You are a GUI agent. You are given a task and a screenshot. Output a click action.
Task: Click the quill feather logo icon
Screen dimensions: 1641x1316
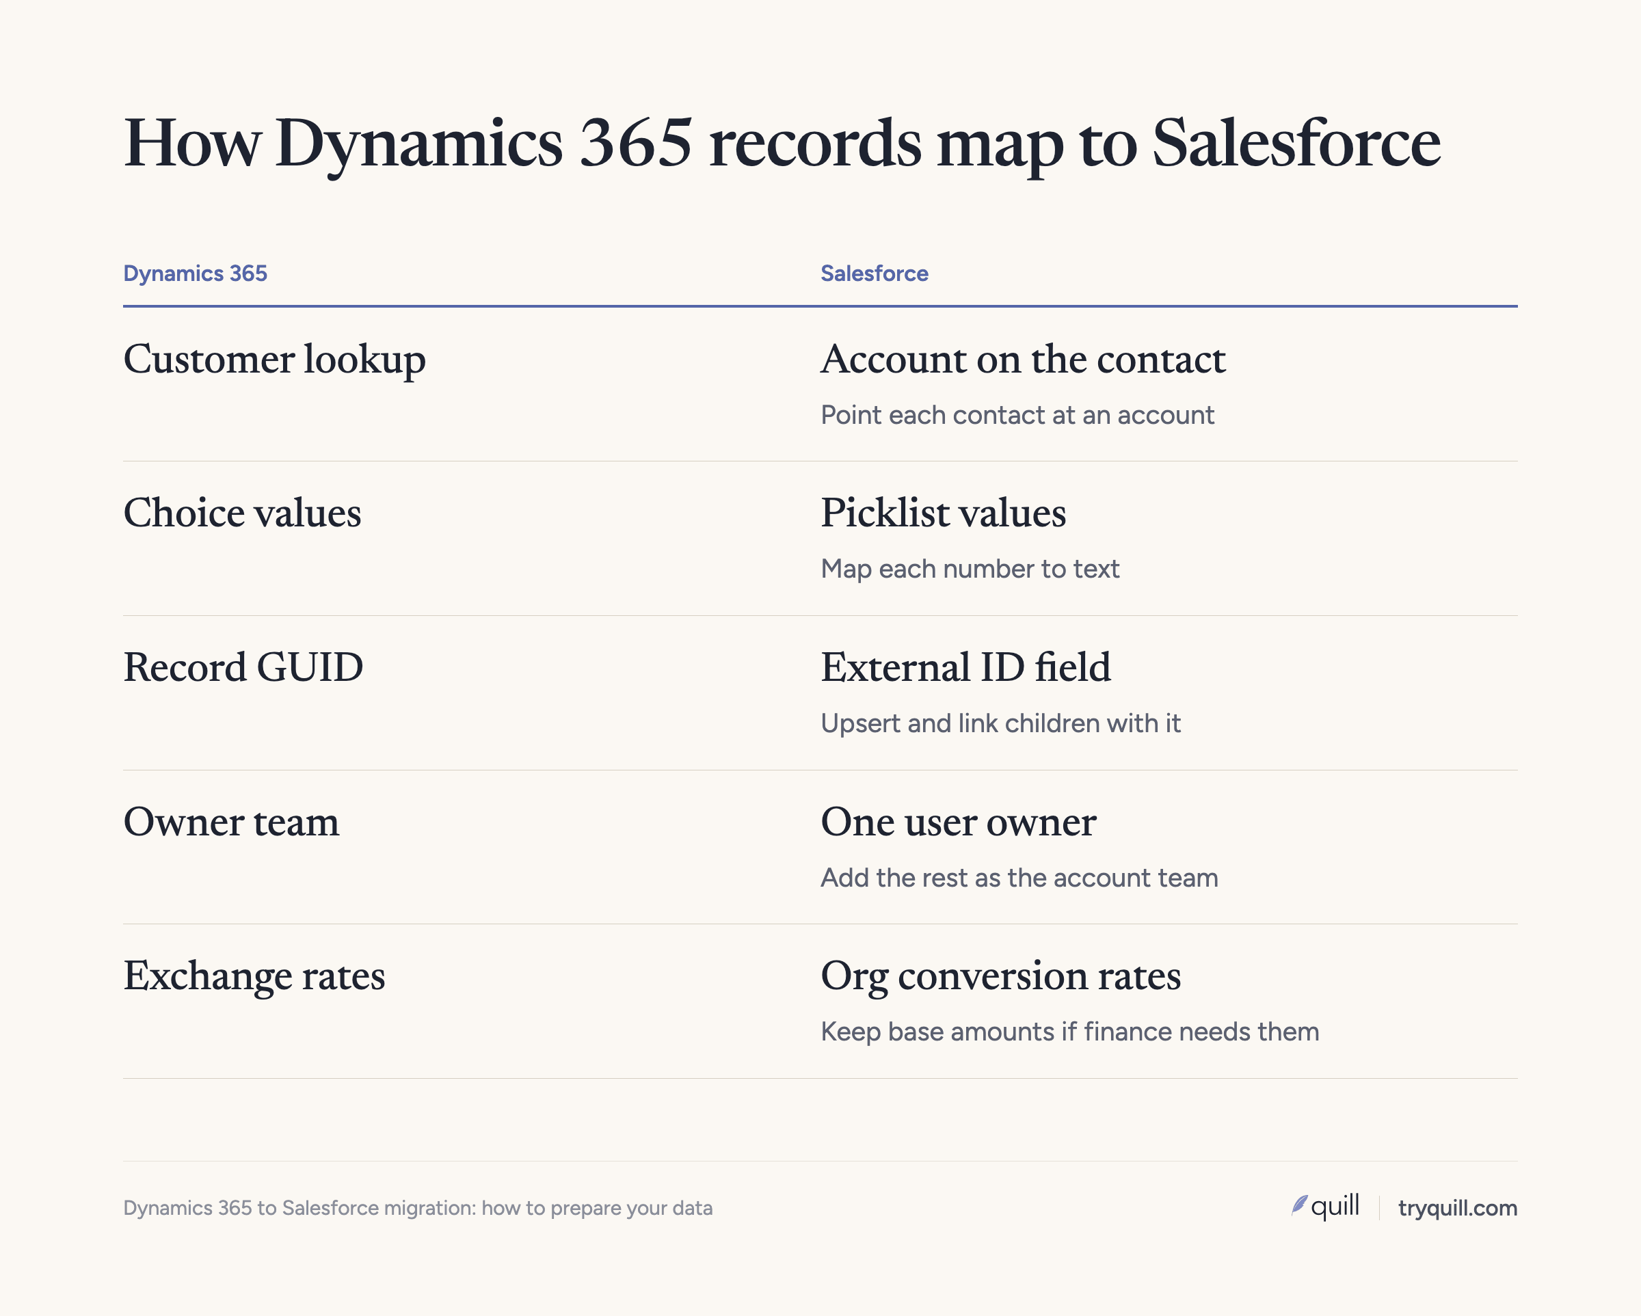1299,1206
